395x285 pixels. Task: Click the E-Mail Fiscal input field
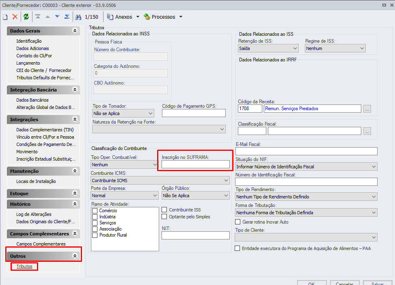(x=307, y=151)
